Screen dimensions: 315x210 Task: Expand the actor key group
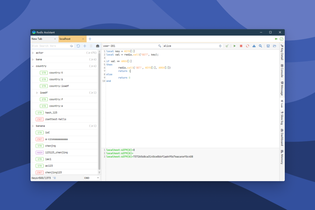click(x=33, y=53)
